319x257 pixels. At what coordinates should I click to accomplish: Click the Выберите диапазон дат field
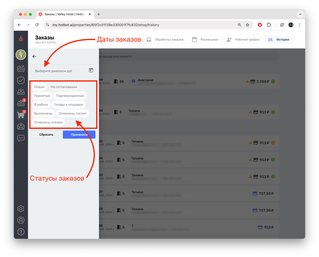click(63, 71)
